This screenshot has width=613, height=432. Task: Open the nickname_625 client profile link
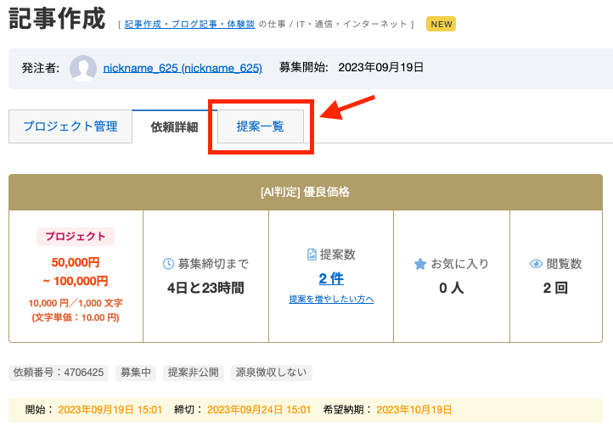pyautogui.click(x=183, y=68)
